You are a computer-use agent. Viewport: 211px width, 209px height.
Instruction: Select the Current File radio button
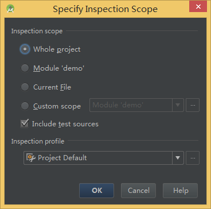[x=25, y=87]
